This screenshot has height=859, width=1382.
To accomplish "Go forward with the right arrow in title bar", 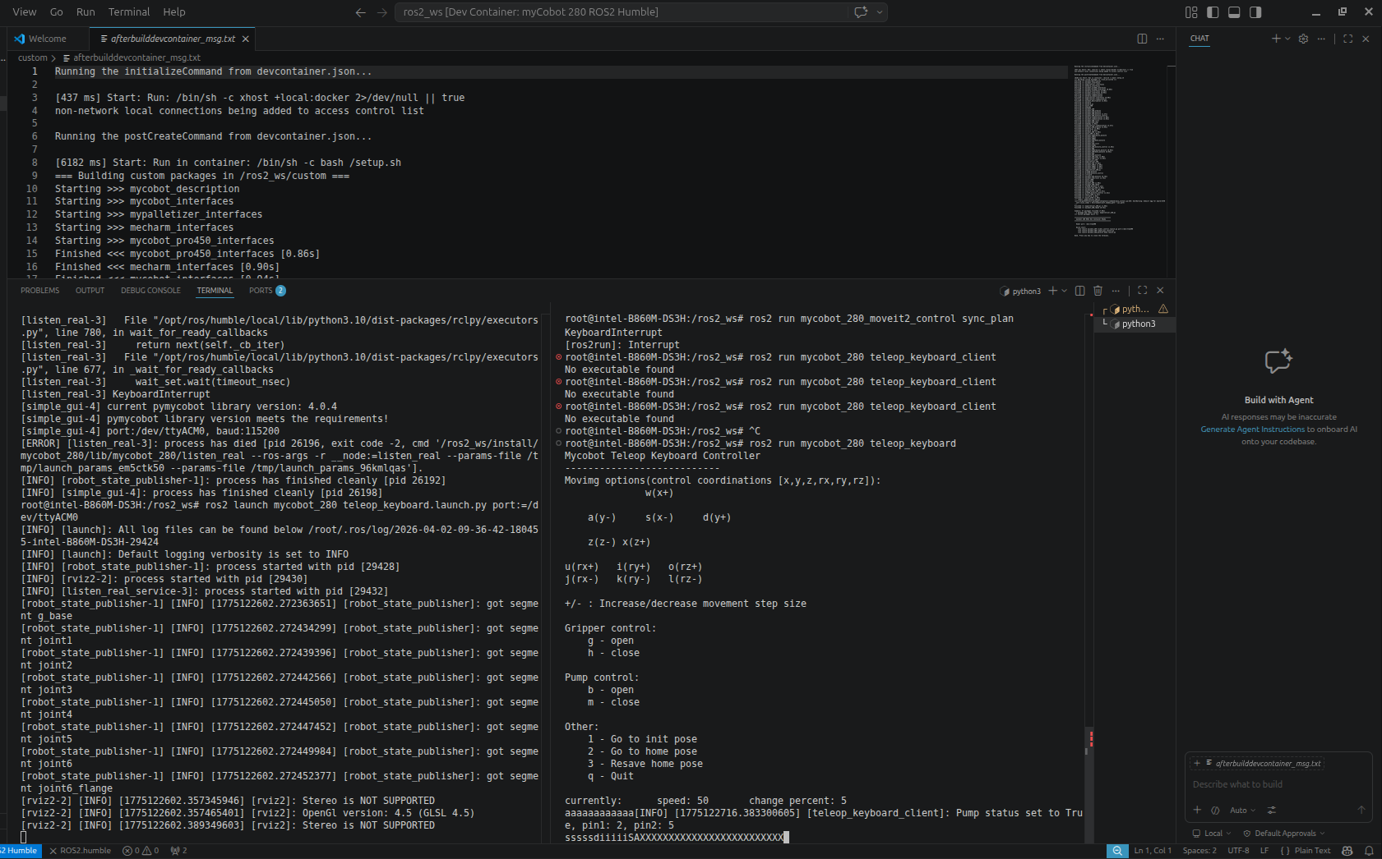I will coord(381,12).
